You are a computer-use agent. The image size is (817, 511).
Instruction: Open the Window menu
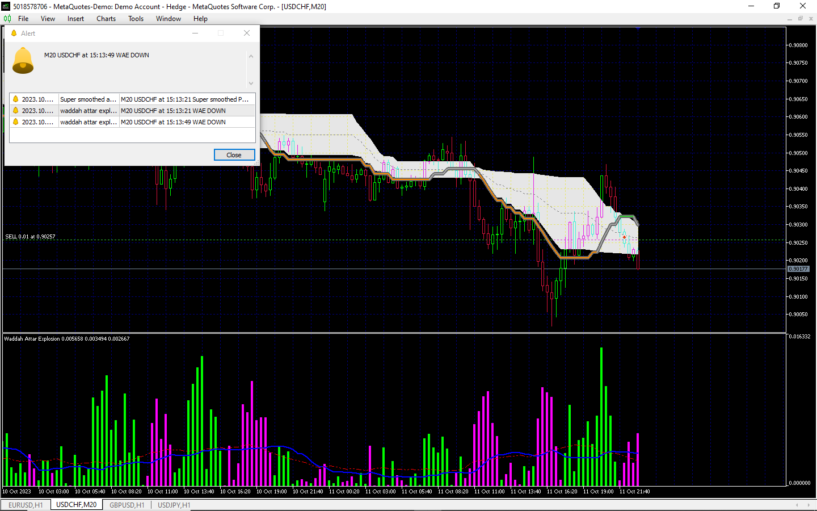pos(169,19)
